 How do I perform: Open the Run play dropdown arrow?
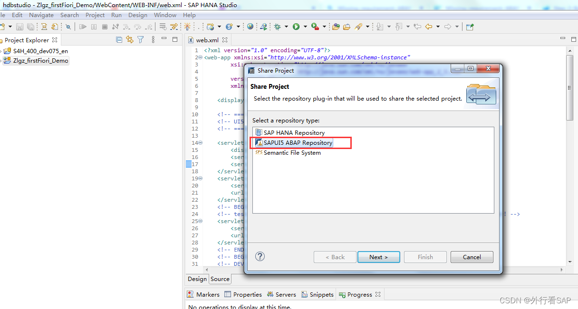(x=305, y=27)
